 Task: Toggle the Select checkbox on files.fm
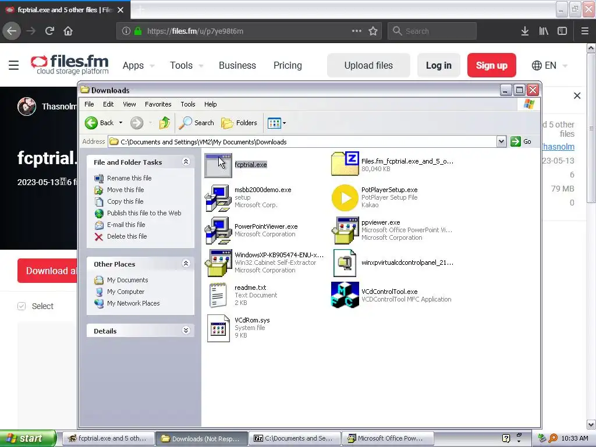coord(22,306)
